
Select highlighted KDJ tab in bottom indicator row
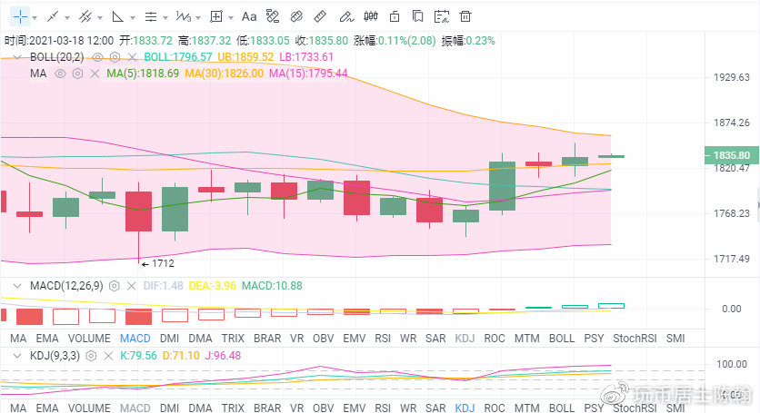tap(465, 408)
